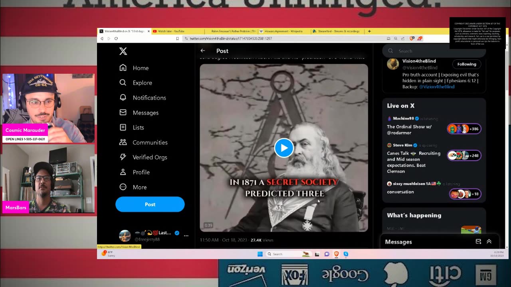This screenshot has width=511, height=287.
Task: Click the Brave Shields lion icon
Action: tap(413, 39)
